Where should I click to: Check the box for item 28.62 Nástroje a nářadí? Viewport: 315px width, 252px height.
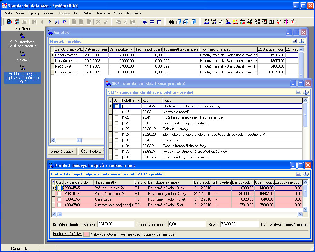click(x=117, y=112)
